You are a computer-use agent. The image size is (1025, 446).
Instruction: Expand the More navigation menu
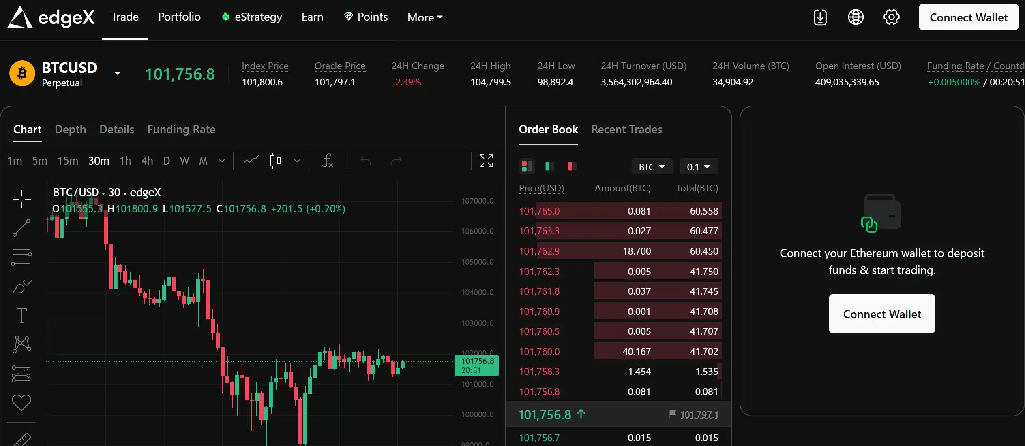(x=425, y=17)
